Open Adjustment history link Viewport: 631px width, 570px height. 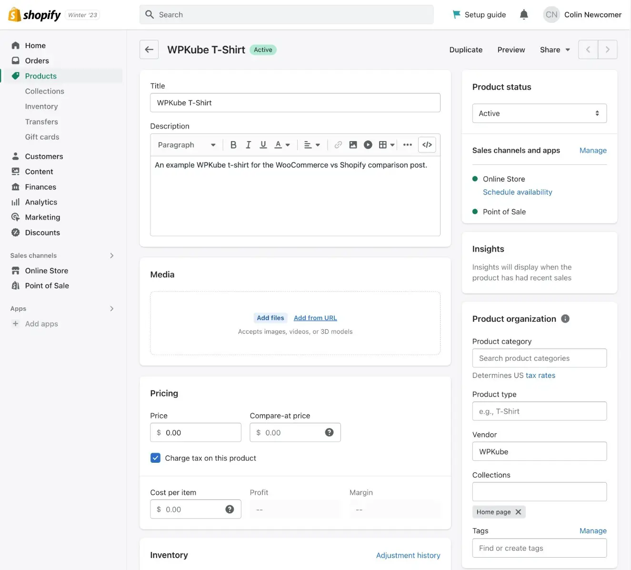[408, 555]
